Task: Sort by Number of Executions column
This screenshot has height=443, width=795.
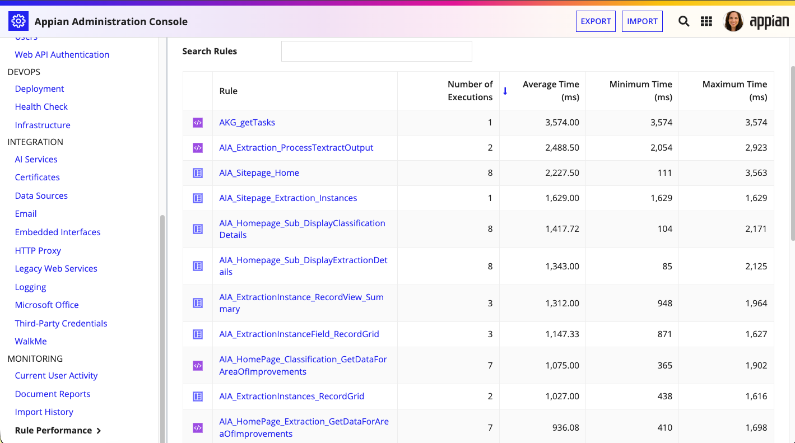Action: (470, 91)
